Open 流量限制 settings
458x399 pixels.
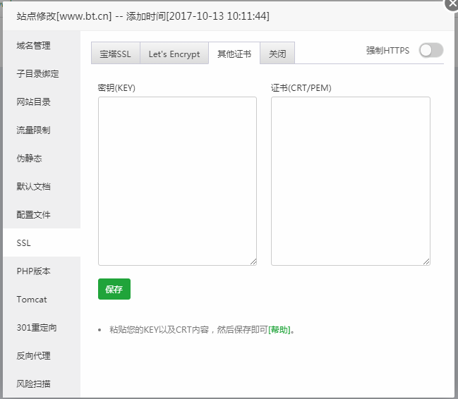(34, 130)
